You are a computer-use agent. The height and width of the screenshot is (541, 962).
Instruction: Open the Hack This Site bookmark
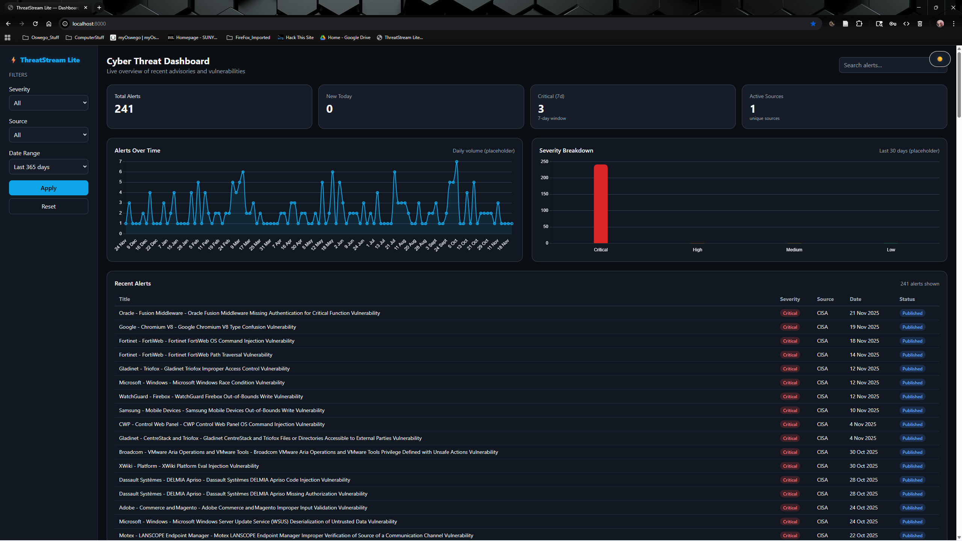(x=295, y=37)
